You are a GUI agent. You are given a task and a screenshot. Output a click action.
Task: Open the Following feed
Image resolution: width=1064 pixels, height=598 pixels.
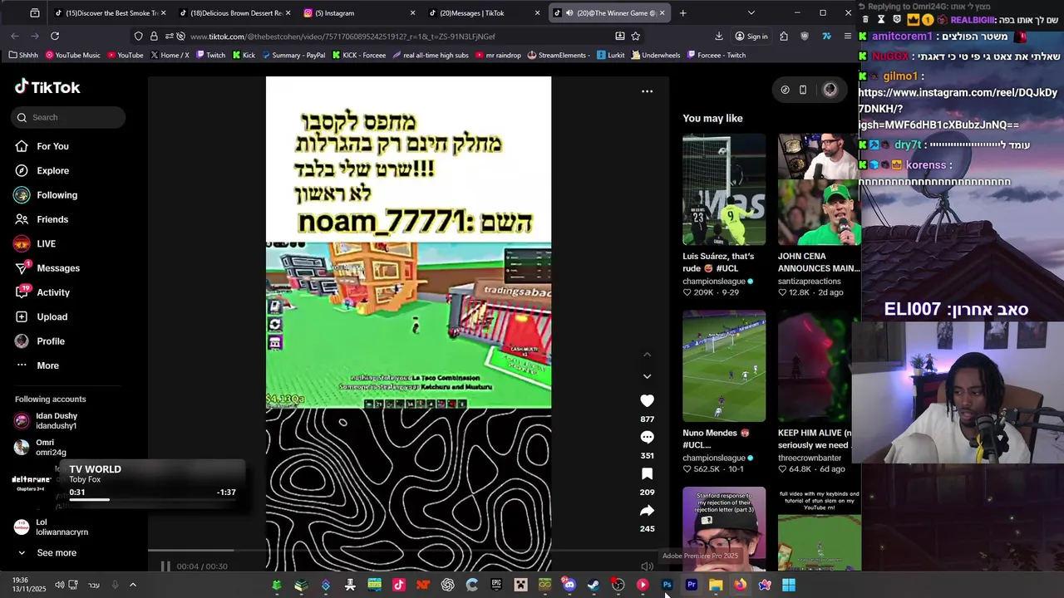click(x=57, y=195)
